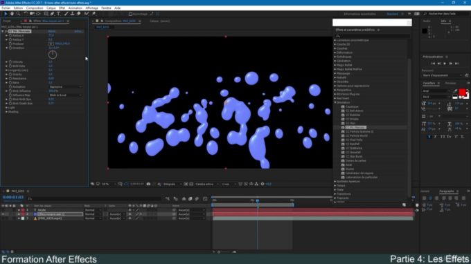Image resolution: width=471 pixels, height=264 pixels.
Task: Toggle the fx switch for CC Mr. Mercury
Action: pos(6,31)
